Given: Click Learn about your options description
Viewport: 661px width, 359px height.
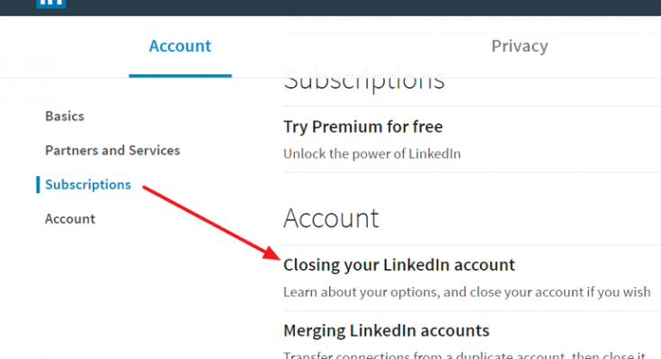Looking at the screenshot, I should 467,292.
